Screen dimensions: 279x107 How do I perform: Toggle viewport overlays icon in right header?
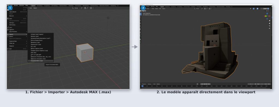[257, 9]
